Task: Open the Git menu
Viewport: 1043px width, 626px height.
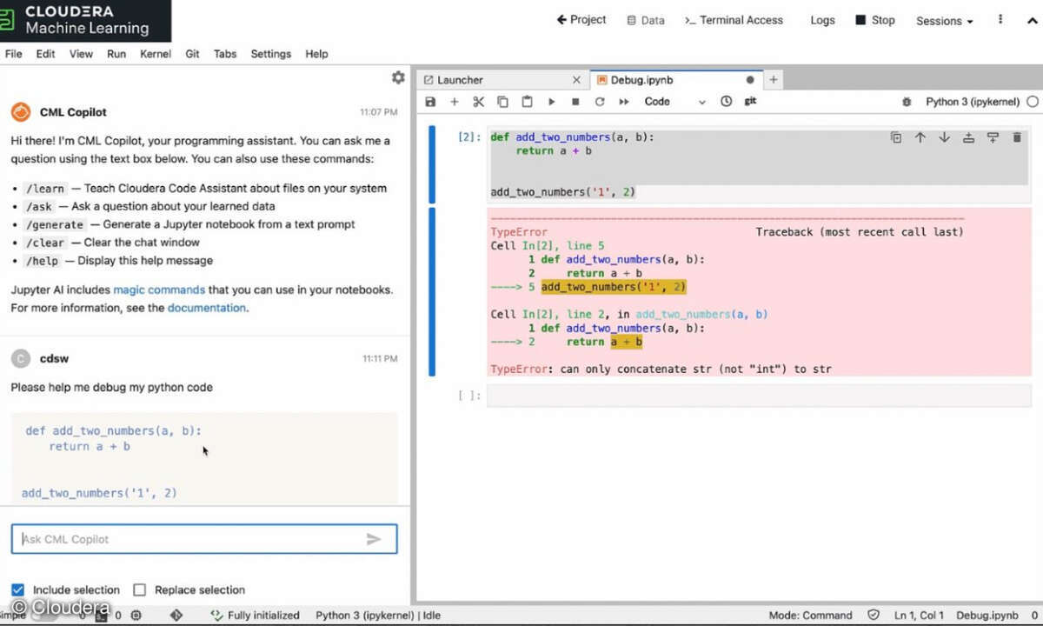Action: (192, 54)
